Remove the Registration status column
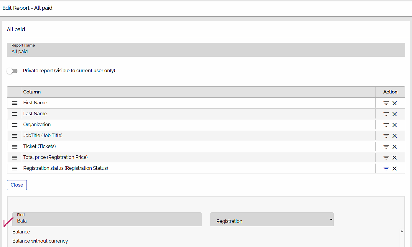The width and height of the screenshot is (412, 247). pyautogui.click(x=395, y=169)
